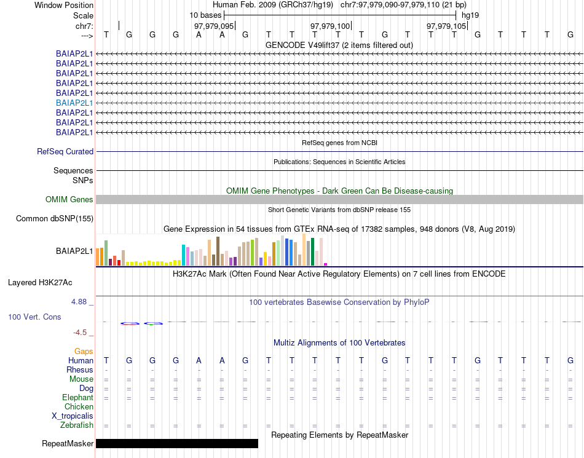Screen dimensions: 584x458
Task: Select the Chicken alignment row label
Action: pyautogui.click(x=79, y=406)
